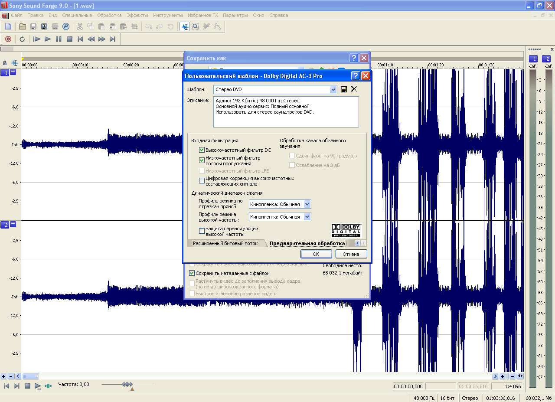Click the 00:00:10 mark on the time ruler
This screenshot has width=555, height=402.
pos(81,65)
